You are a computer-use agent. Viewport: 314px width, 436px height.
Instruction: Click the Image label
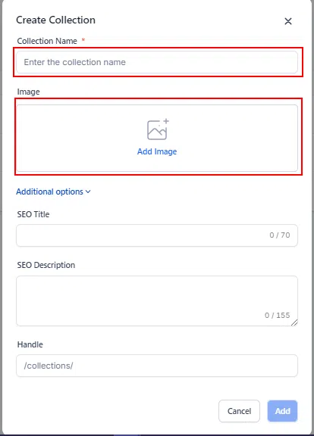click(x=28, y=92)
